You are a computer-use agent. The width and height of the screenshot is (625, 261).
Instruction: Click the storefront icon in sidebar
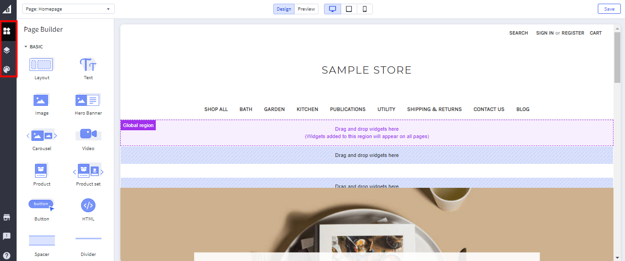7,217
